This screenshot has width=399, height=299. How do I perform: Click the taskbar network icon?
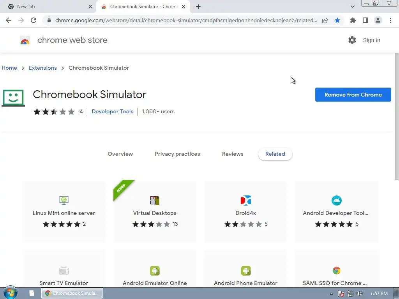point(350,294)
